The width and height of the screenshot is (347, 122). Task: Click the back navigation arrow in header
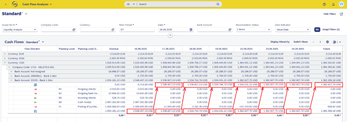point(6,4)
